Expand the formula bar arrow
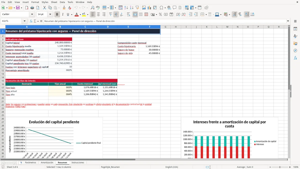 [x=288, y=21]
